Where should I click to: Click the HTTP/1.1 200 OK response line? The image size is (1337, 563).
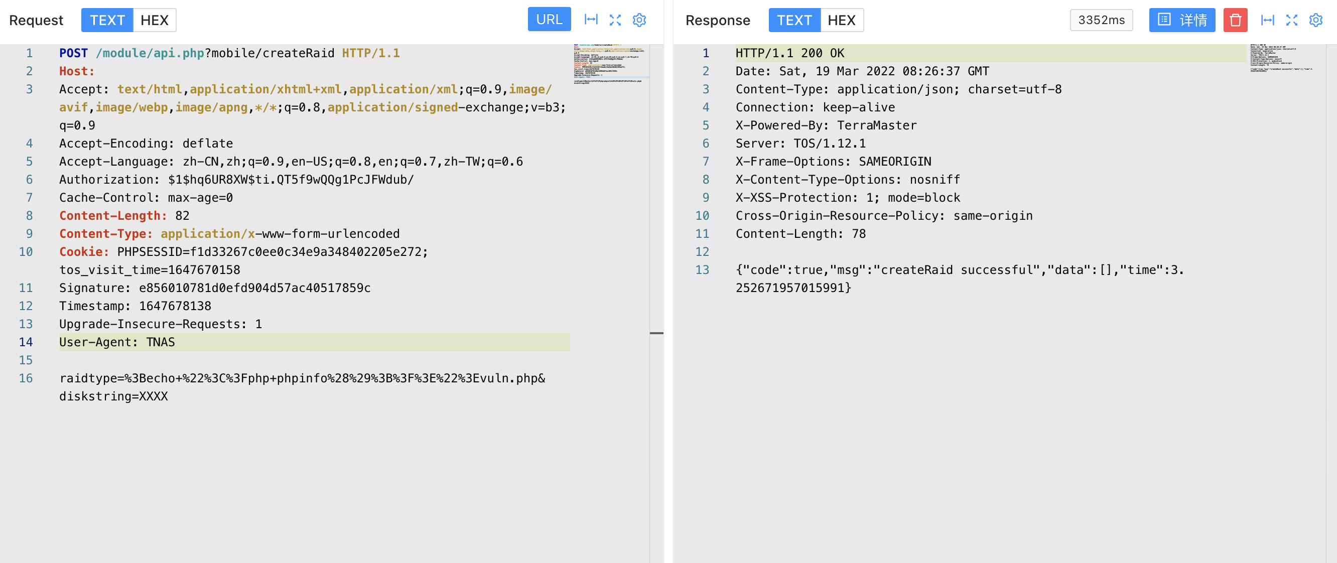tap(789, 53)
